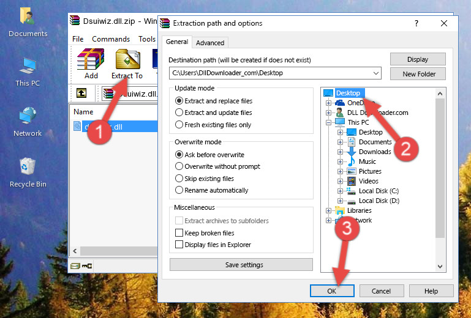The image size is (471, 318).
Task: Click the OK button
Action: point(332,291)
